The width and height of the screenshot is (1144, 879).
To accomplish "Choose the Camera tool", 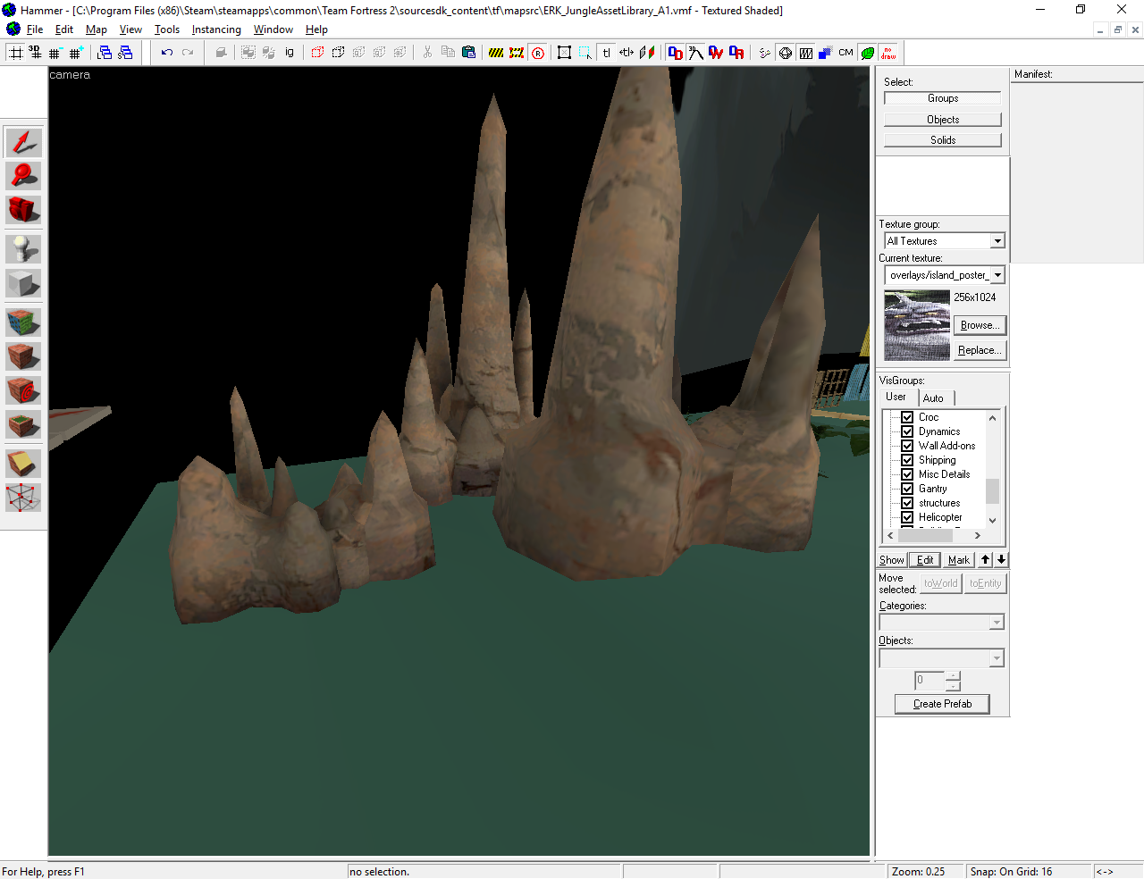I will (23, 210).
